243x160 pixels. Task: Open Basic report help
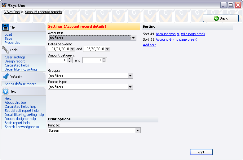pos(17,123)
